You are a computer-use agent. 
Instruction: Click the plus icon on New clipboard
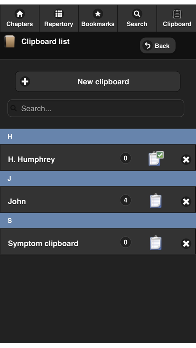[25, 81]
